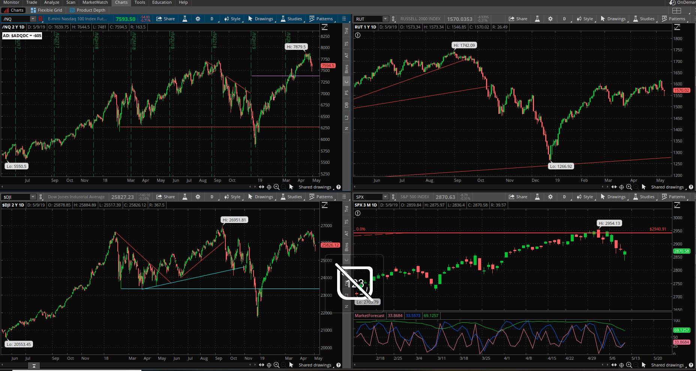Viewport: 696px width, 371px height.
Task: Click the price-axis chart icon on RUT chart
Action: (677, 27)
